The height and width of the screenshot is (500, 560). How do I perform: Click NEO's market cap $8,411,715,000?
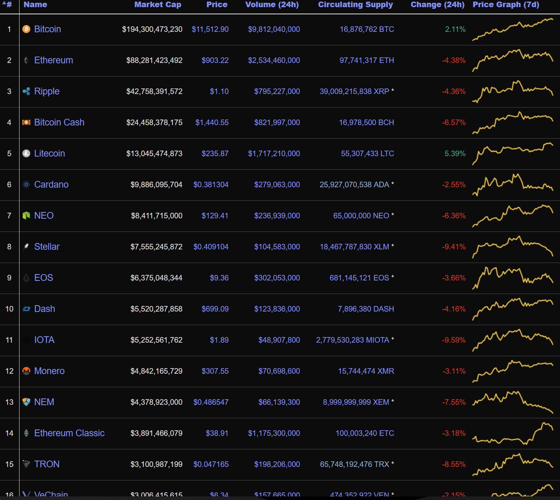(x=157, y=216)
